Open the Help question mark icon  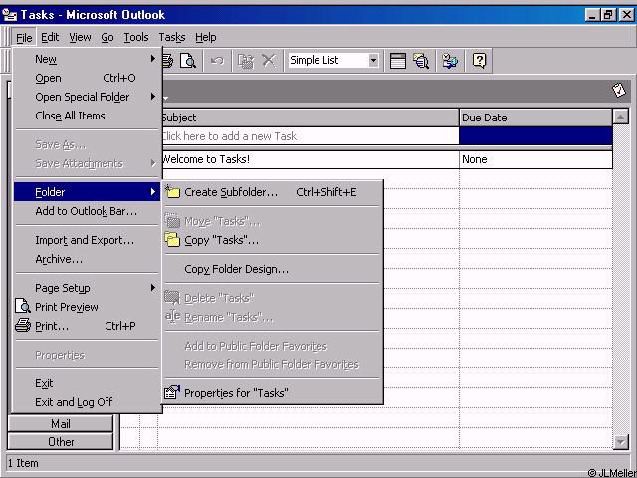[x=479, y=61]
